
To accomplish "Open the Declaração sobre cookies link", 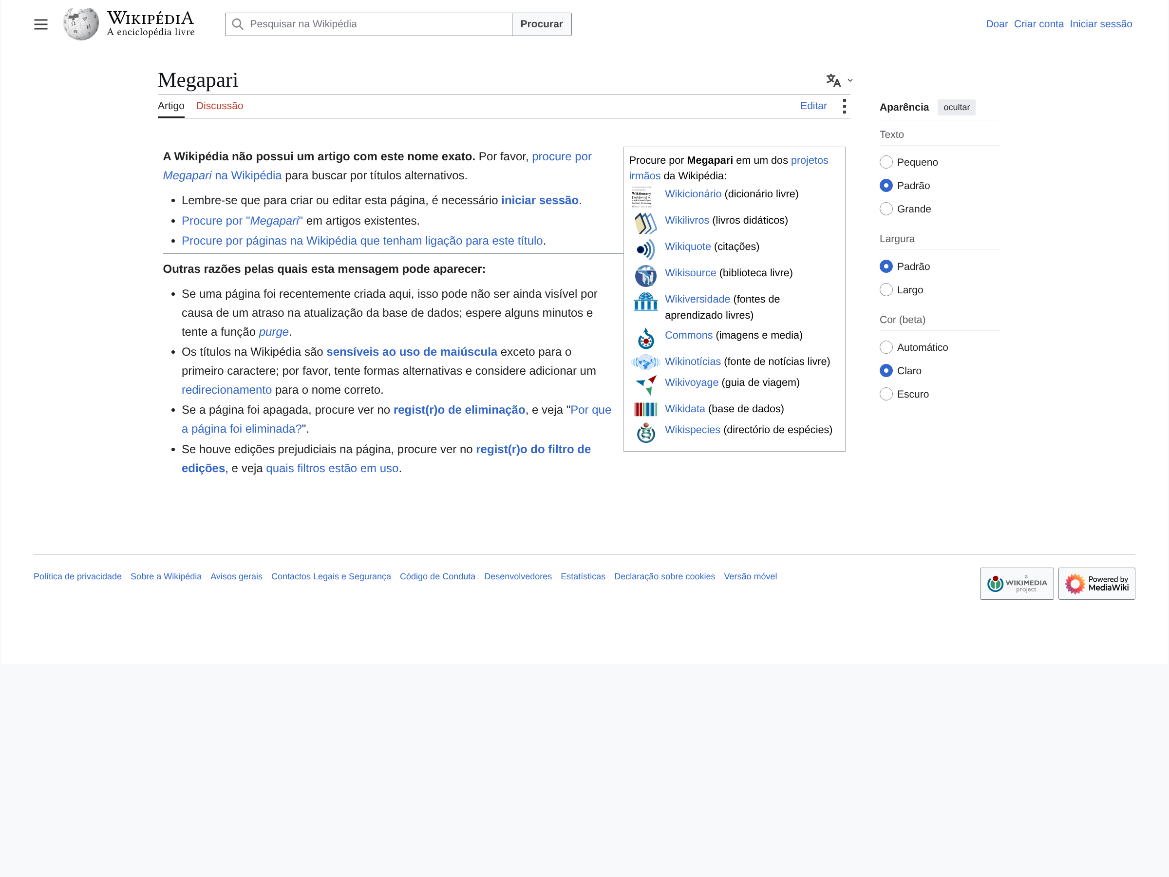I will pyautogui.click(x=664, y=576).
